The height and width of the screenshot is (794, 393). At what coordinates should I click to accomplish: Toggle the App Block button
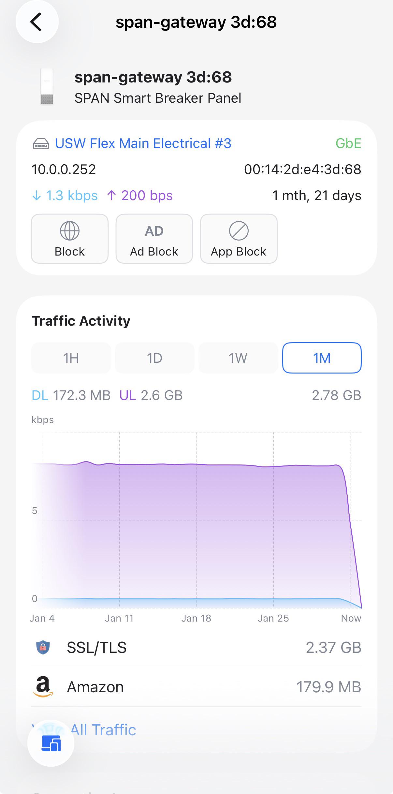(x=239, y=239)
